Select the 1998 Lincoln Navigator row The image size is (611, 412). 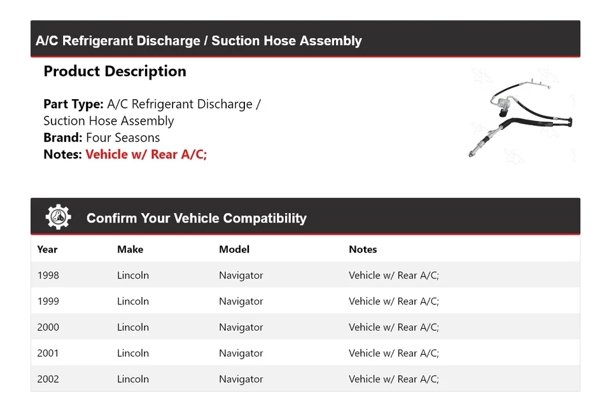305,275
